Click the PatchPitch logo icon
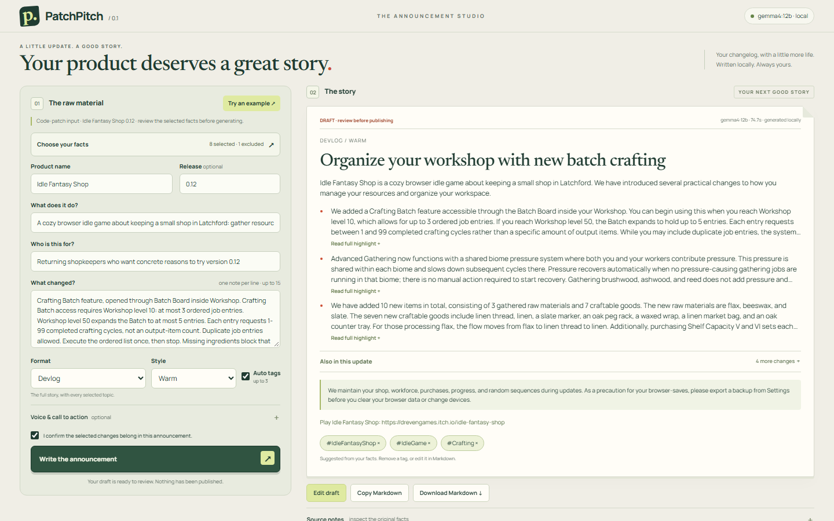This screenshot has height=521, width=834. (30, 16)
